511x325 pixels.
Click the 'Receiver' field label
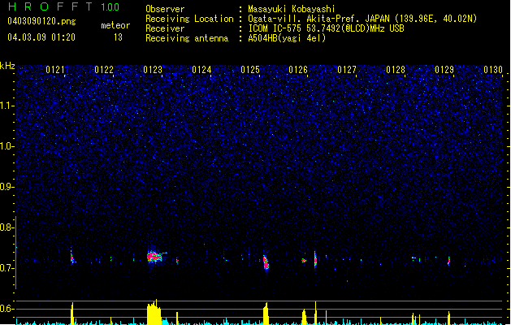pyautogui.click(x=165, y=28)
